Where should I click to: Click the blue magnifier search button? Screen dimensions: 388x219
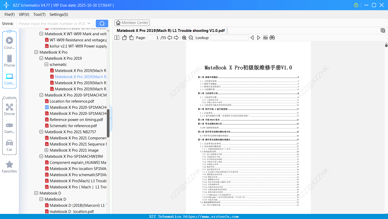pyautogui.click(x=102, y=23)
